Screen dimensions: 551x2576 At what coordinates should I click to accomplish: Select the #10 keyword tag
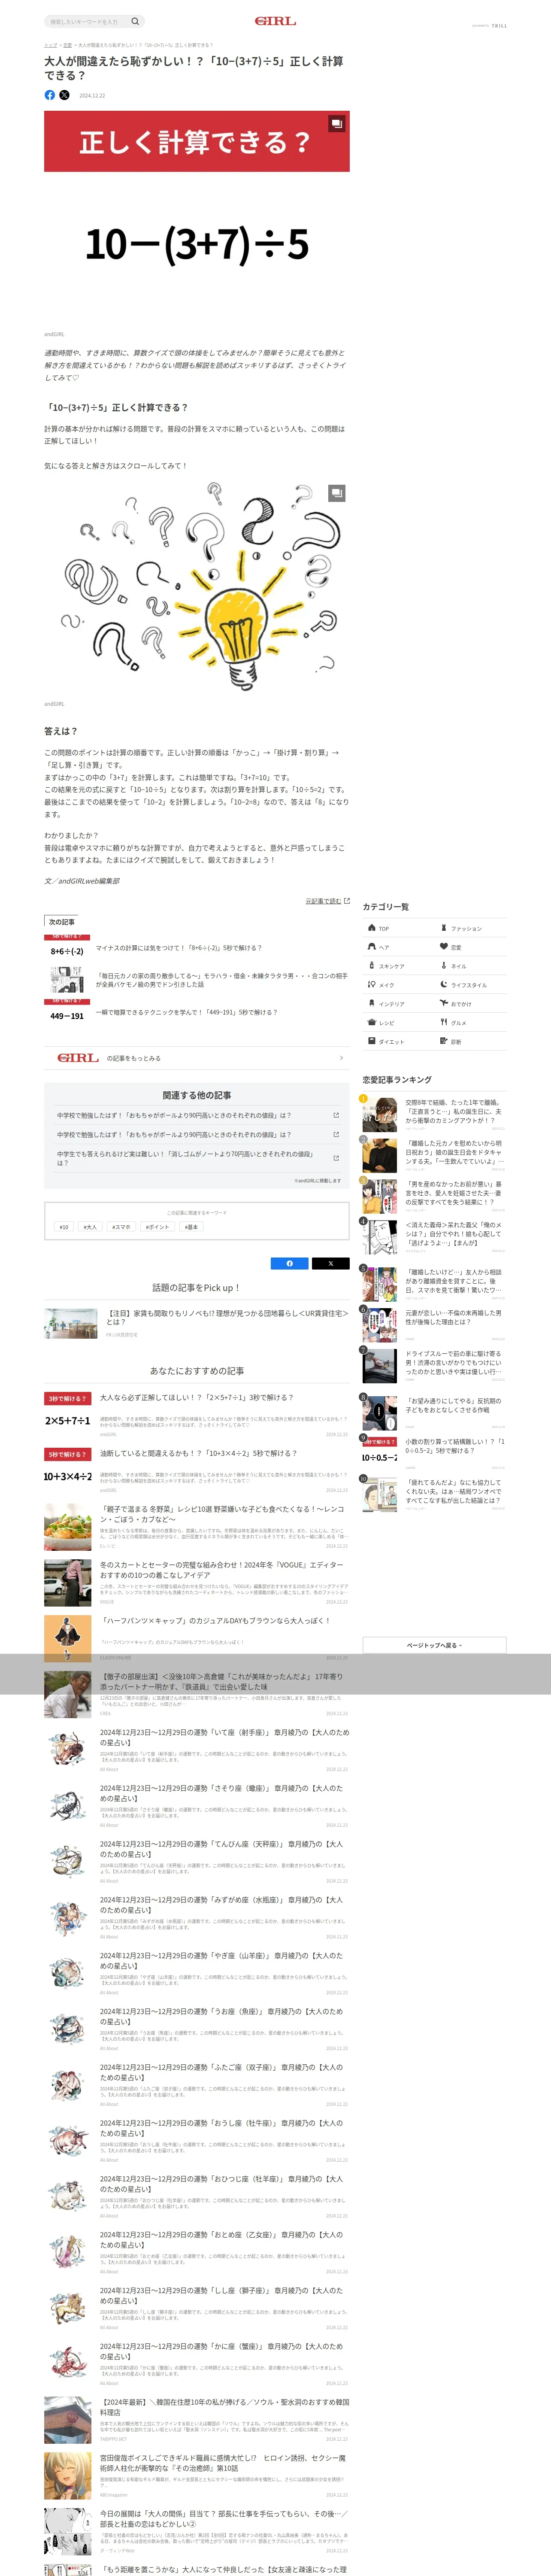coord(64,1227)
